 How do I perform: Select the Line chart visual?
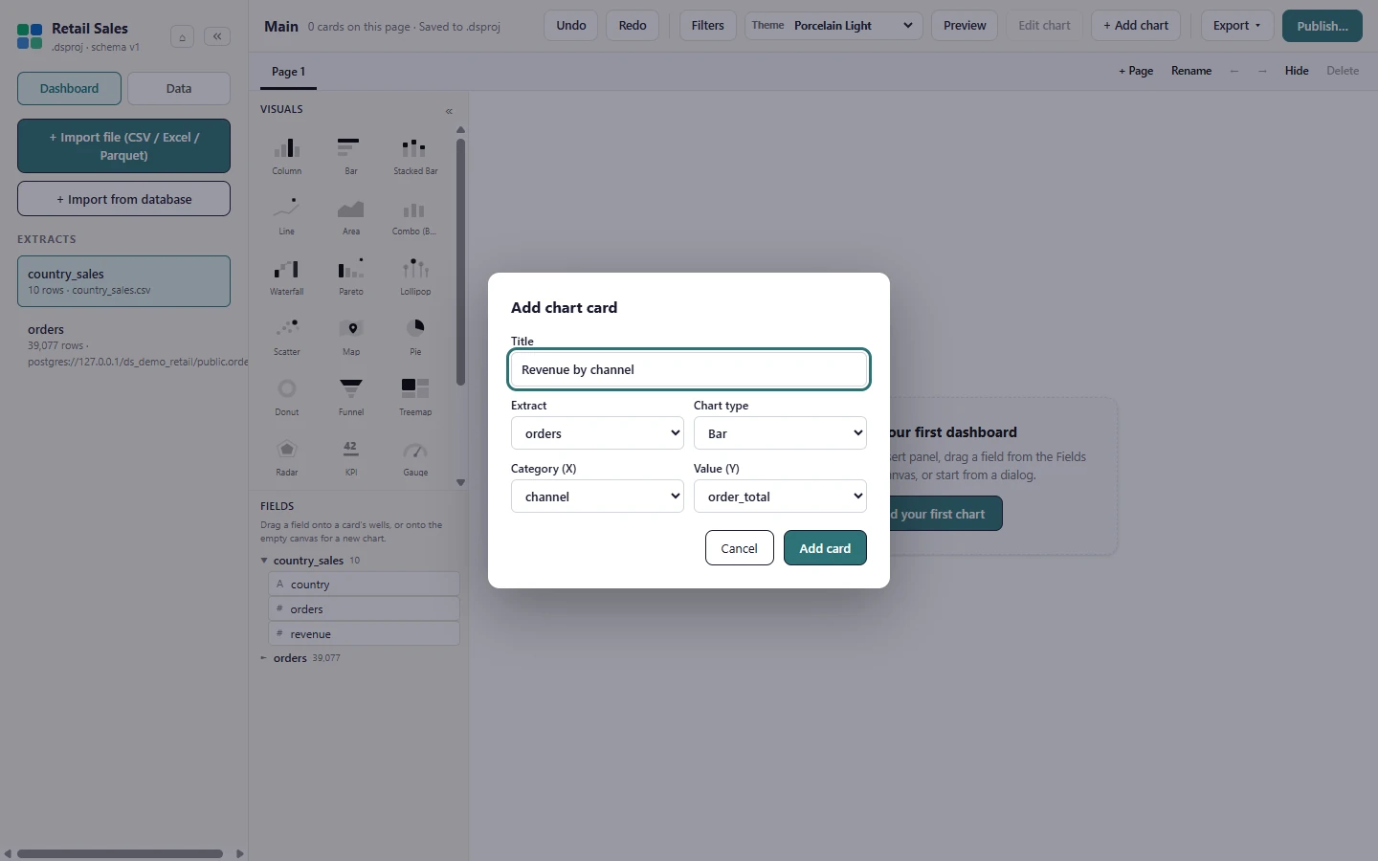[286, 216]
